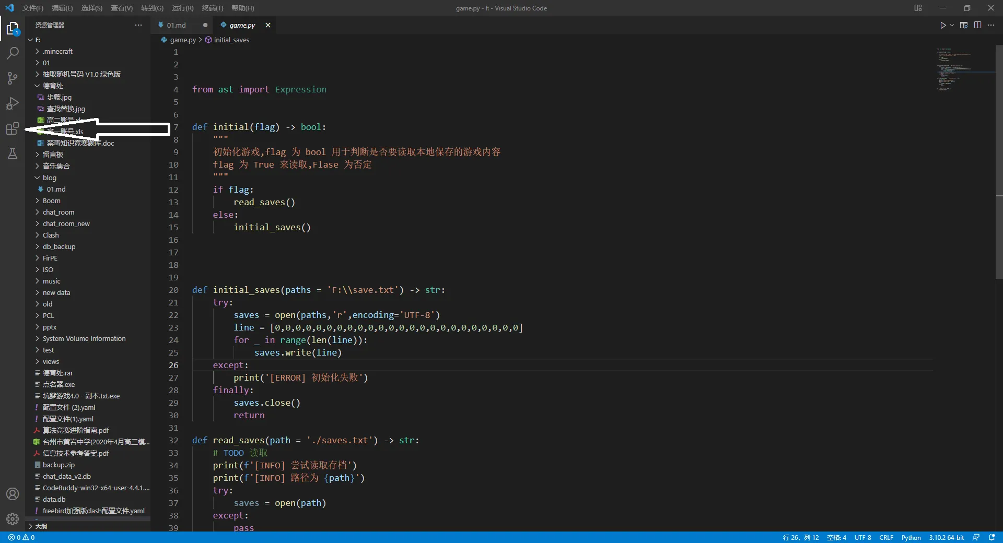
Task: Open the Manage gear icon
Action: [13, 519]
